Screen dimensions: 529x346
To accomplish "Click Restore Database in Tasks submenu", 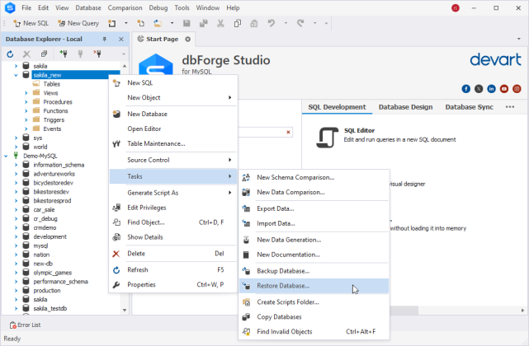I will (283, 286).
